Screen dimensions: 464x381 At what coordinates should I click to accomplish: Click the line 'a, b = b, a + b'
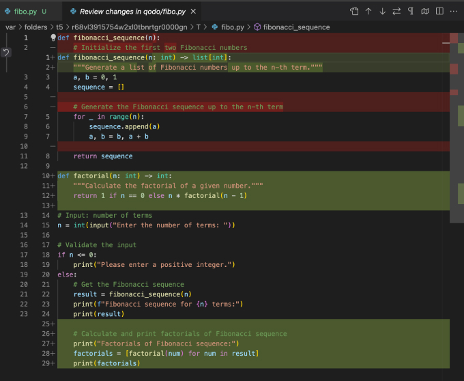pyautogui.click(x=119, y=137)
